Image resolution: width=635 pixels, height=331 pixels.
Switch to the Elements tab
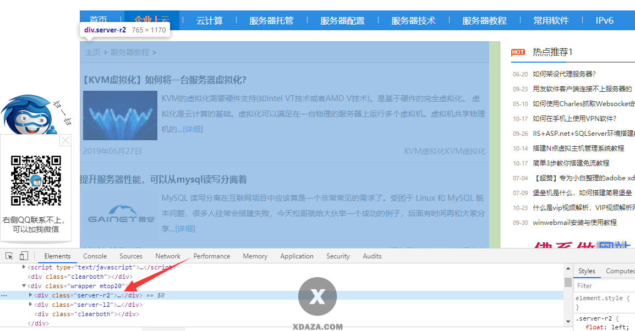pos(58,256)
